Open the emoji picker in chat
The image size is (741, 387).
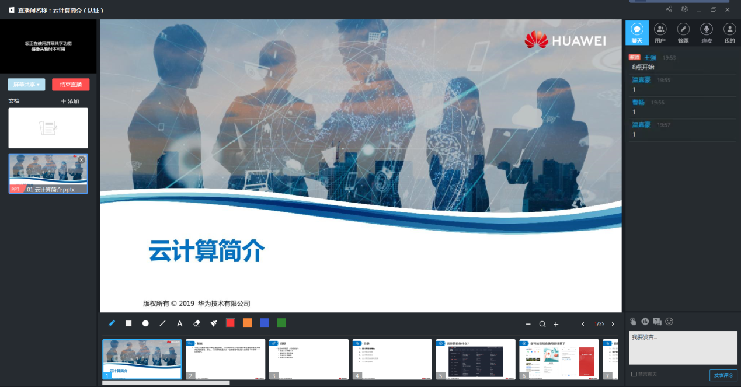pos(669,321)
